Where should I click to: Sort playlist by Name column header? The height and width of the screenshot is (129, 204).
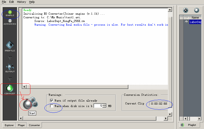pyautogui.click(x=195, y=18)
